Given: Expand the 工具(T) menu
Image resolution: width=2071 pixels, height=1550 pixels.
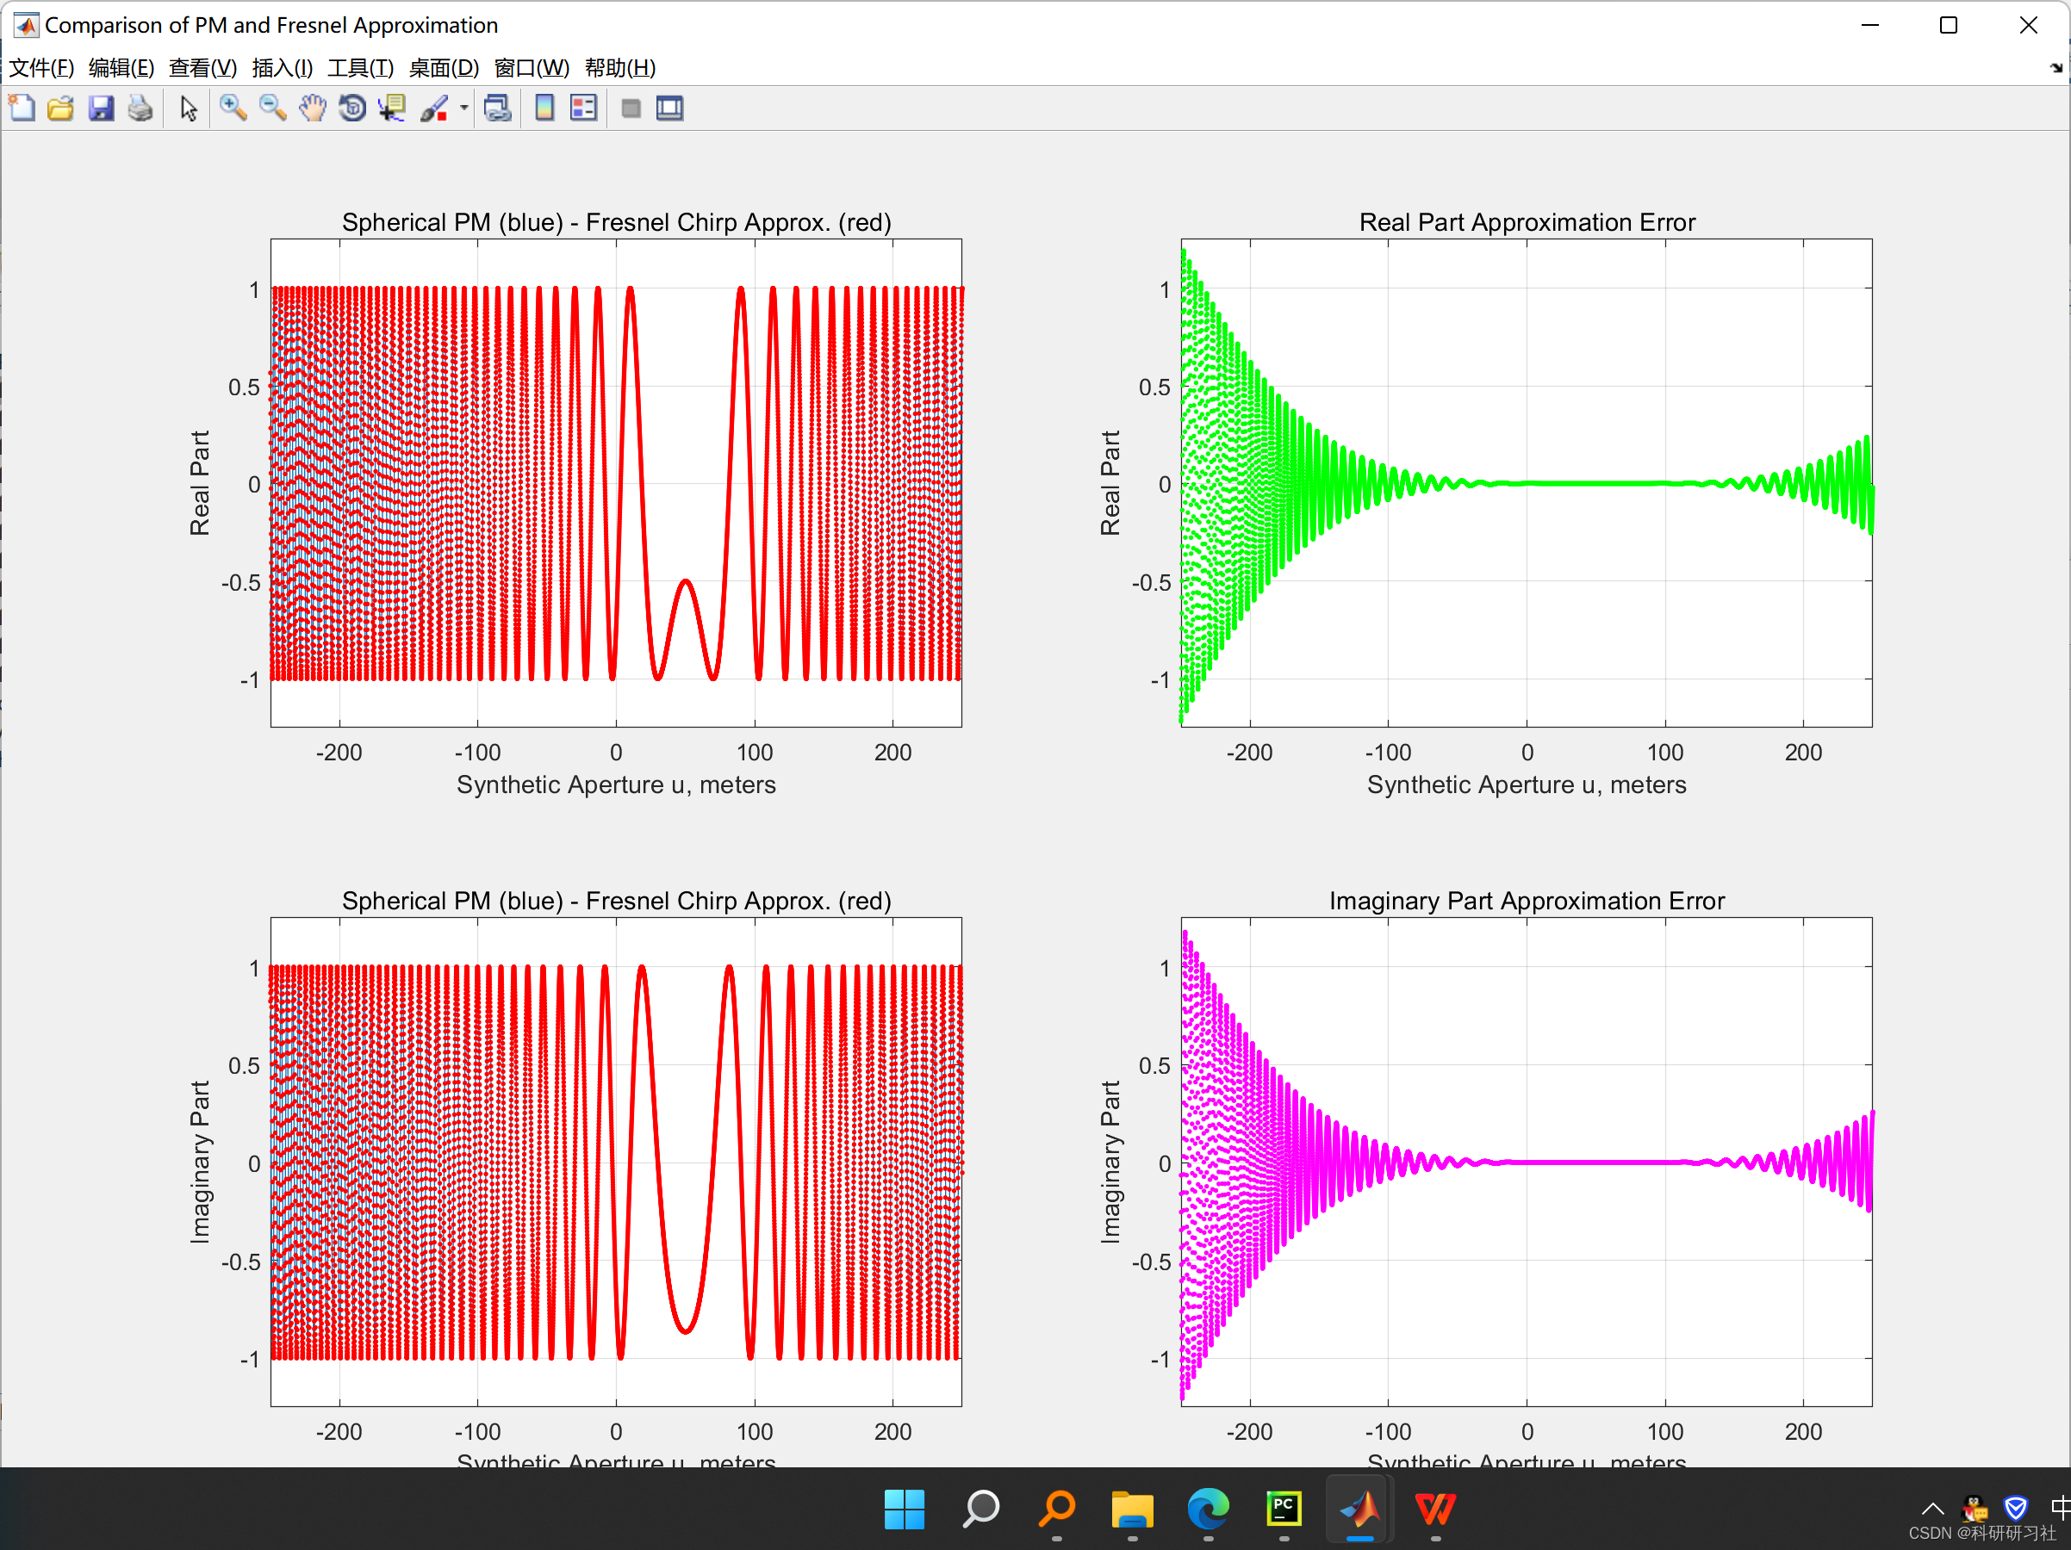Looking at the screenshot, I should tap(360, 67).
